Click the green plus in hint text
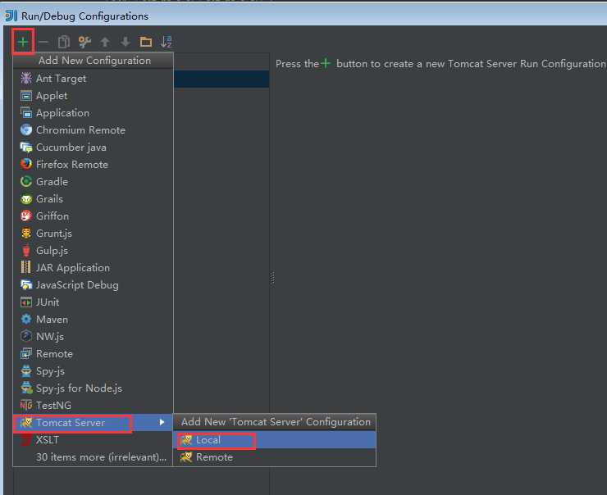This screenshot has width=607, height=495. pyautogui.click(x=326, y=63)
